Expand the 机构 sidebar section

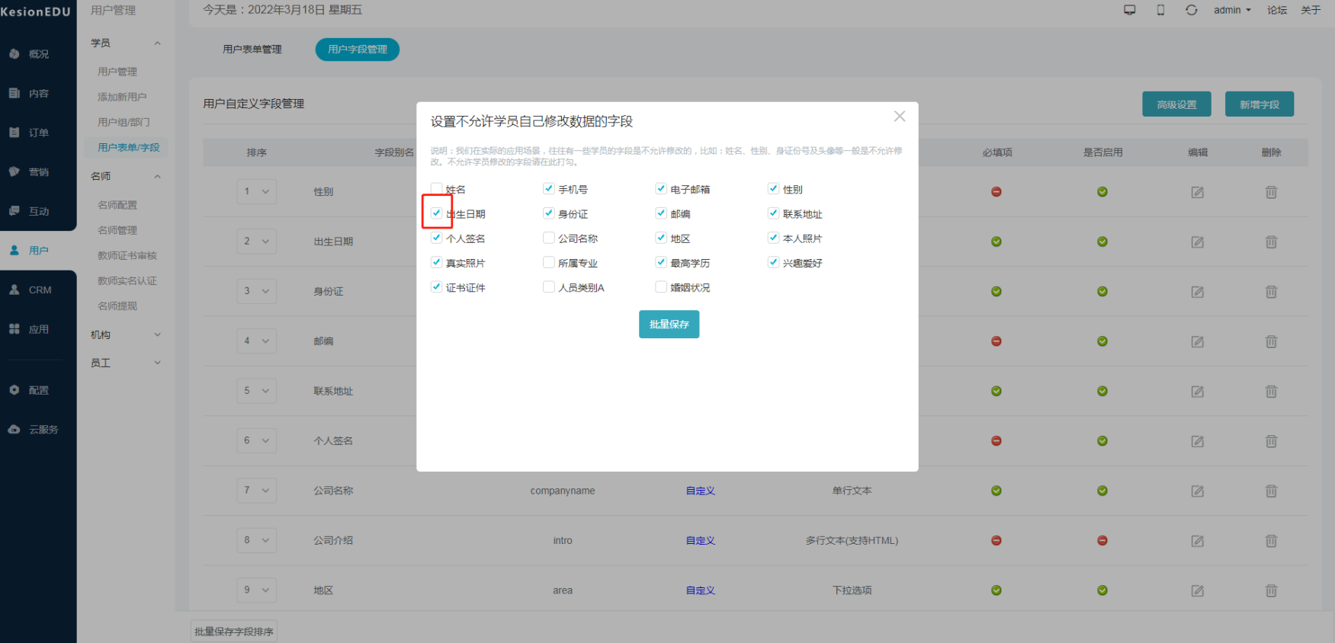click(126, 334)
